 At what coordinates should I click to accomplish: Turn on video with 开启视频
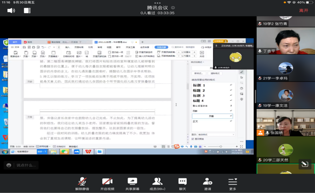click(107, 183)
